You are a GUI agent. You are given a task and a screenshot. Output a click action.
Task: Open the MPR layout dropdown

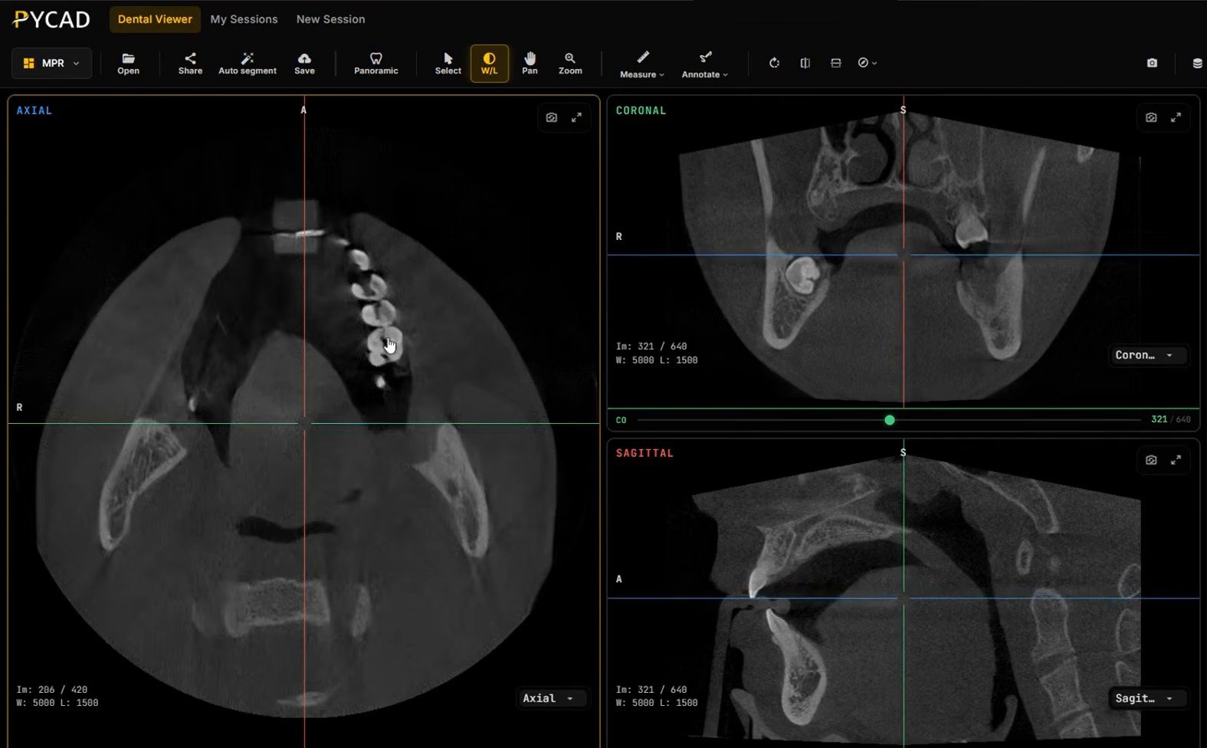[x=51, y=63]
